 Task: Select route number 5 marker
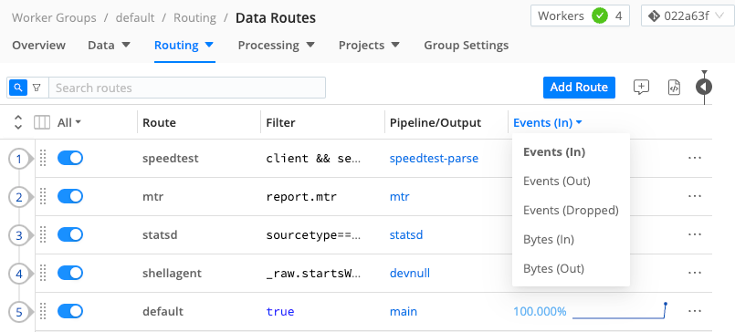19,312
